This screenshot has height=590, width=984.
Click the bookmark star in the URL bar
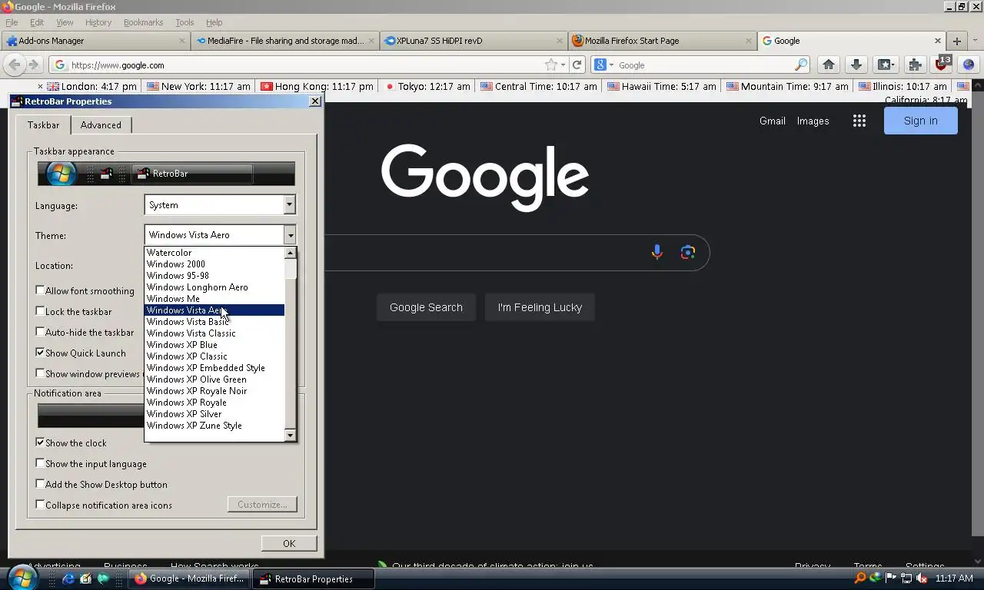click(550, 65)
